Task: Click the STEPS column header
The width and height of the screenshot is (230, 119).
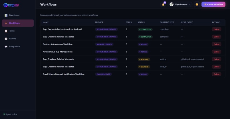Action: pyautogui.click(x=129, y=22)
